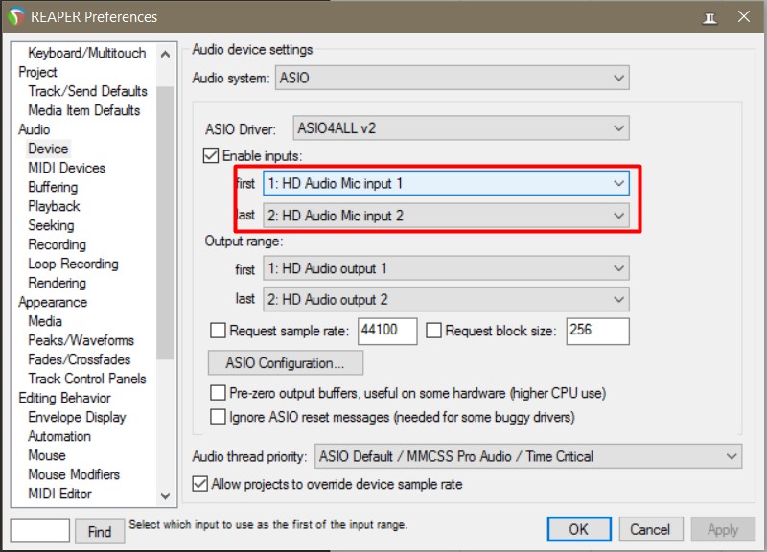Click the tree scroll up arrow
Screen dimensions: 767x552
166,55
